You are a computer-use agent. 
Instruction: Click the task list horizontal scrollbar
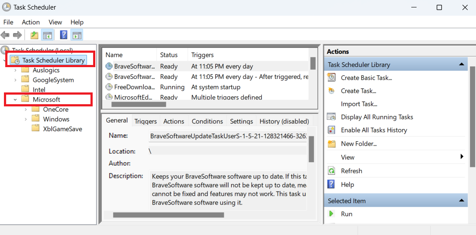click(139, 105)
